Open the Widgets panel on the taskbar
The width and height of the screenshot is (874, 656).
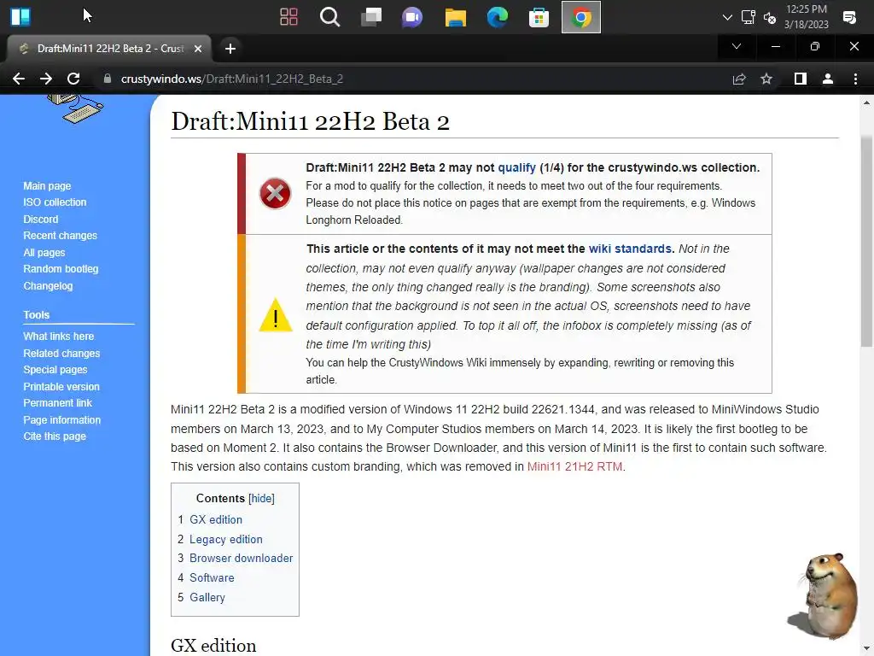pos(20,17)
